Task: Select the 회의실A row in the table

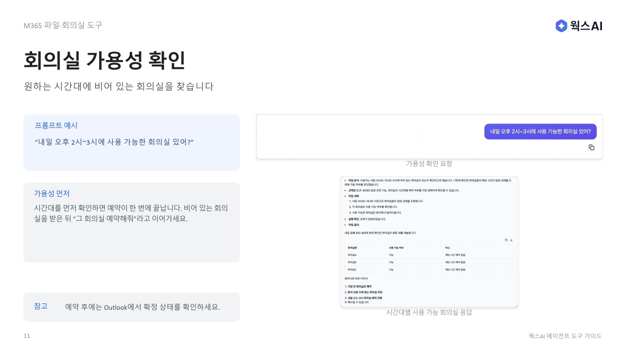Action: click(429, 255)
